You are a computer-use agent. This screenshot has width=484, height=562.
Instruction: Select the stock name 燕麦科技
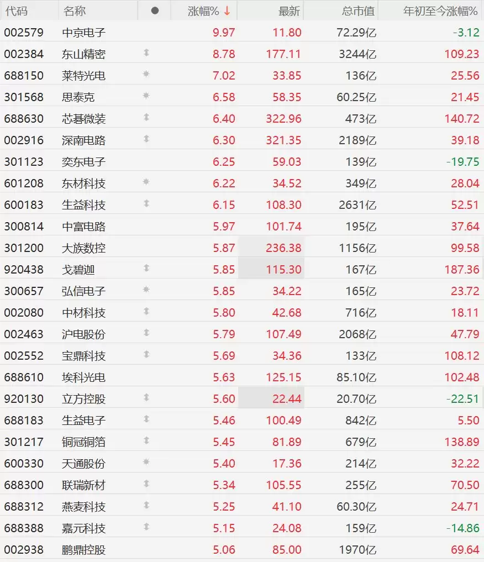tap(83, 507)
